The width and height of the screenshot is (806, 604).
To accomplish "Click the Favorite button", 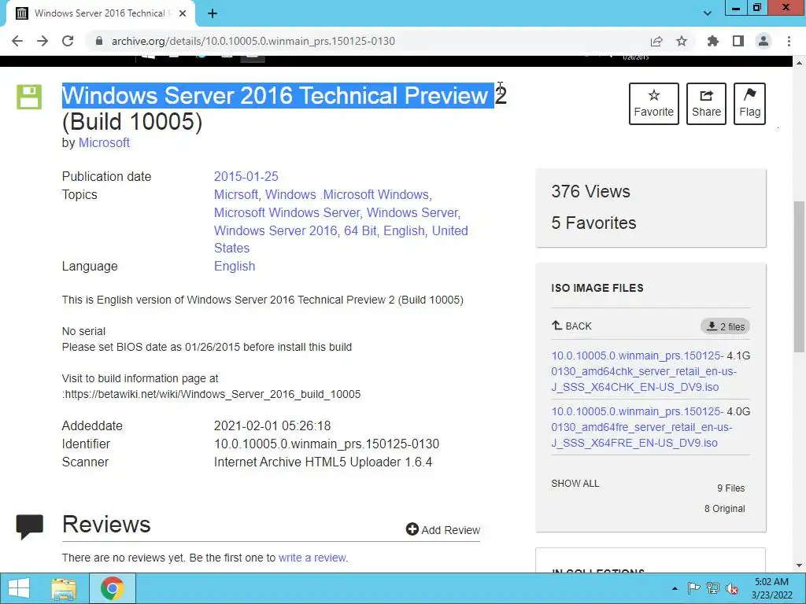I will click(x=654, y=104).
